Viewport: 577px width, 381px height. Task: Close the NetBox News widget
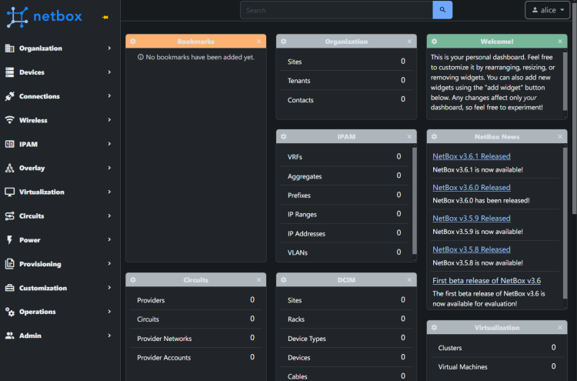point(560,136)
